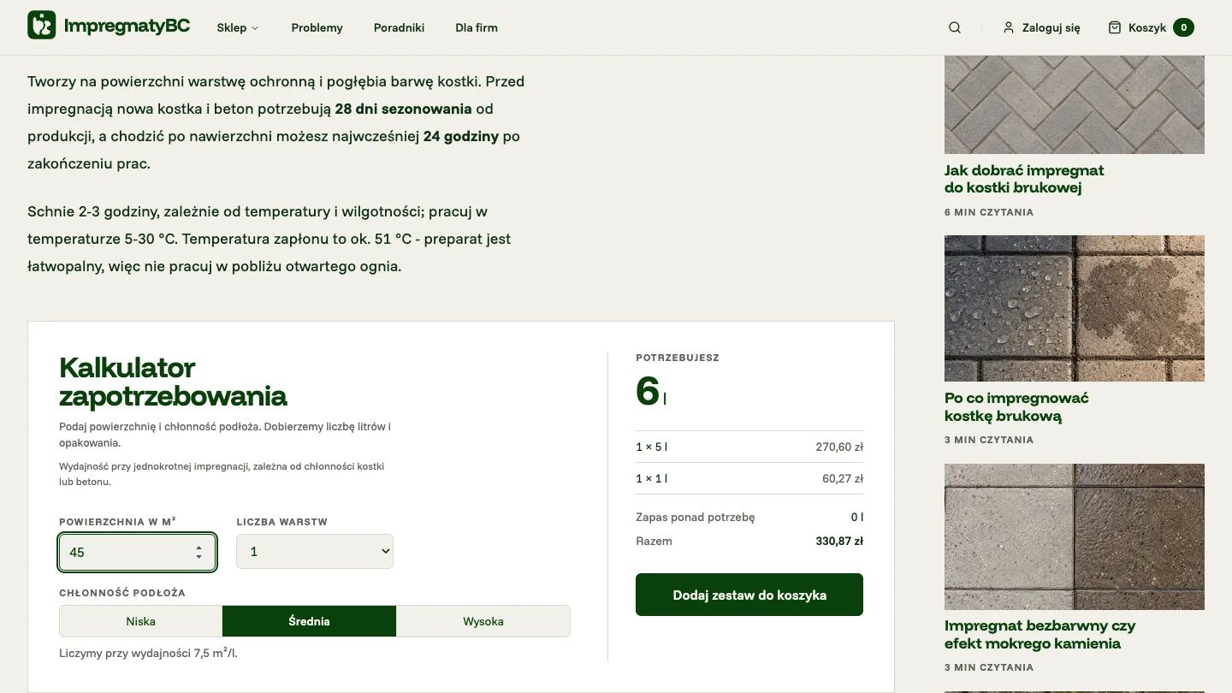The height and width of the screenshot is (693, 1232).
Task: Click the 6 MIN CZYTANIA label
Action: 989,212
